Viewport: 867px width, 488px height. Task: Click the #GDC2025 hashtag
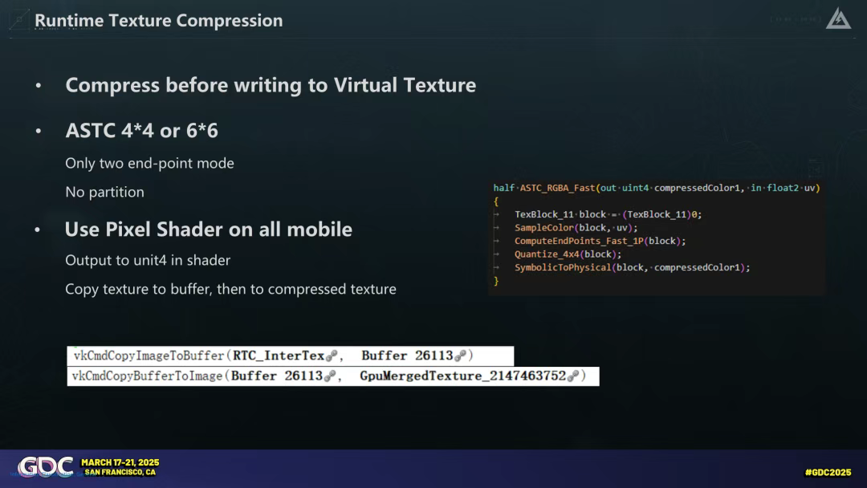pos(828,473)
